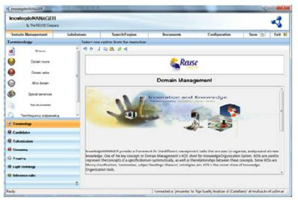Open the All terms document icon
This screenshot has height=200, width=298.
pos(11,51)
